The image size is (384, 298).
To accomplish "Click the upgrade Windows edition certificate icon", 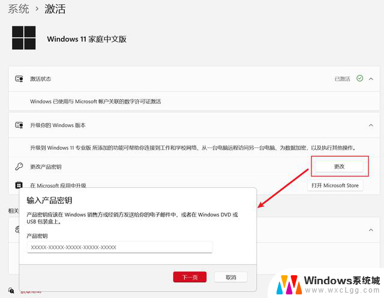I will click(19, 125).
